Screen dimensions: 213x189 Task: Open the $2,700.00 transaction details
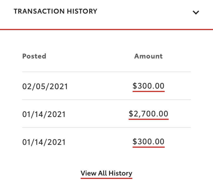click(x=148, y=114)
